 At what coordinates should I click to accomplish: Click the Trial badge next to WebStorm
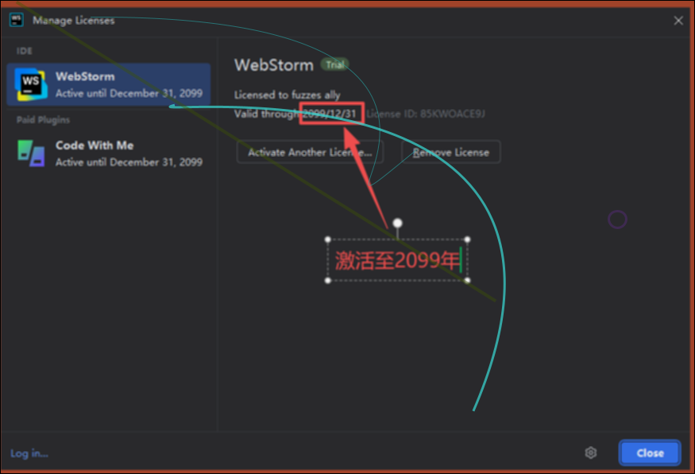(x=334, y=64)
